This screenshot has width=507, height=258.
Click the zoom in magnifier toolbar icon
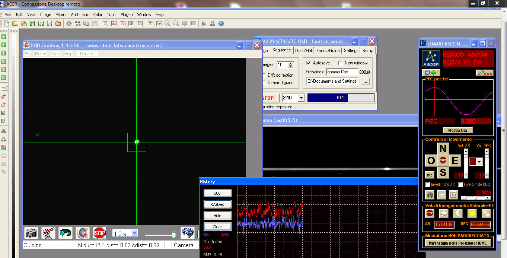(x=168, y=23)
